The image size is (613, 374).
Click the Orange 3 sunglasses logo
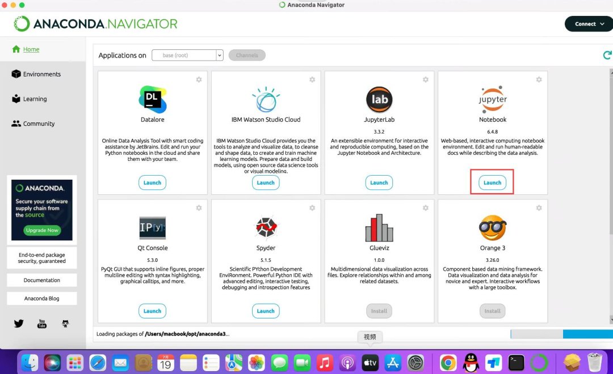click(493, 228)
